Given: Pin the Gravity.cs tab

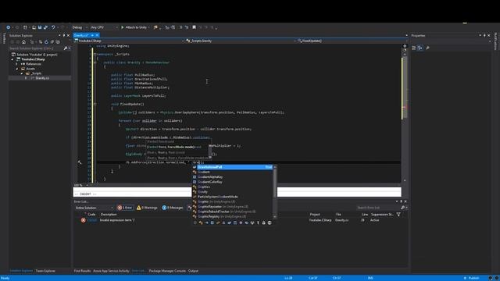Looking at the screenshot, I should (92, 35).
